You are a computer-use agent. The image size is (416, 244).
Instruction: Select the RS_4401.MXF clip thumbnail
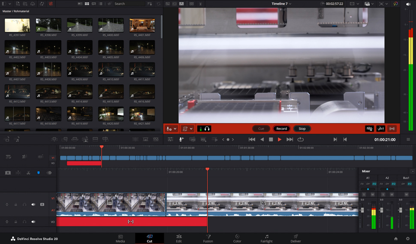coord(142,26)
